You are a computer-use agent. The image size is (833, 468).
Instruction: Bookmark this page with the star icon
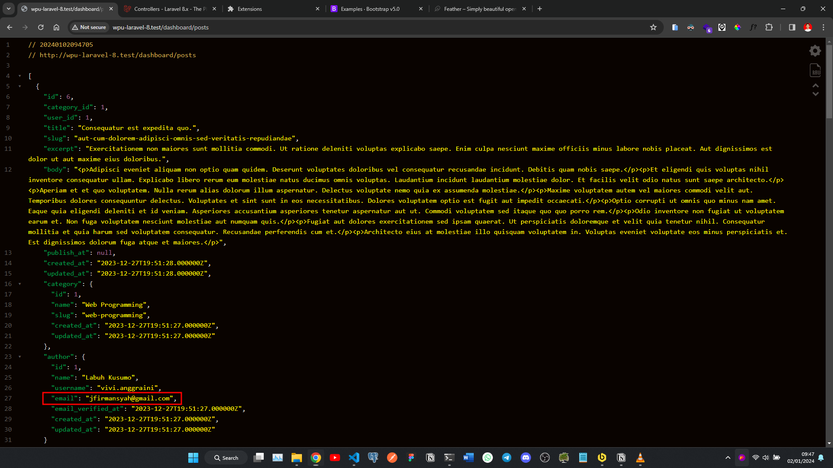653,27
